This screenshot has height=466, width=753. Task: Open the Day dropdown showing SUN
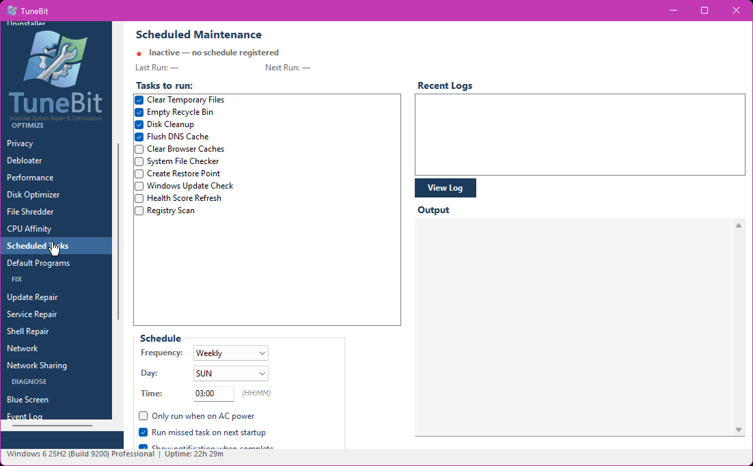(231, 373)
